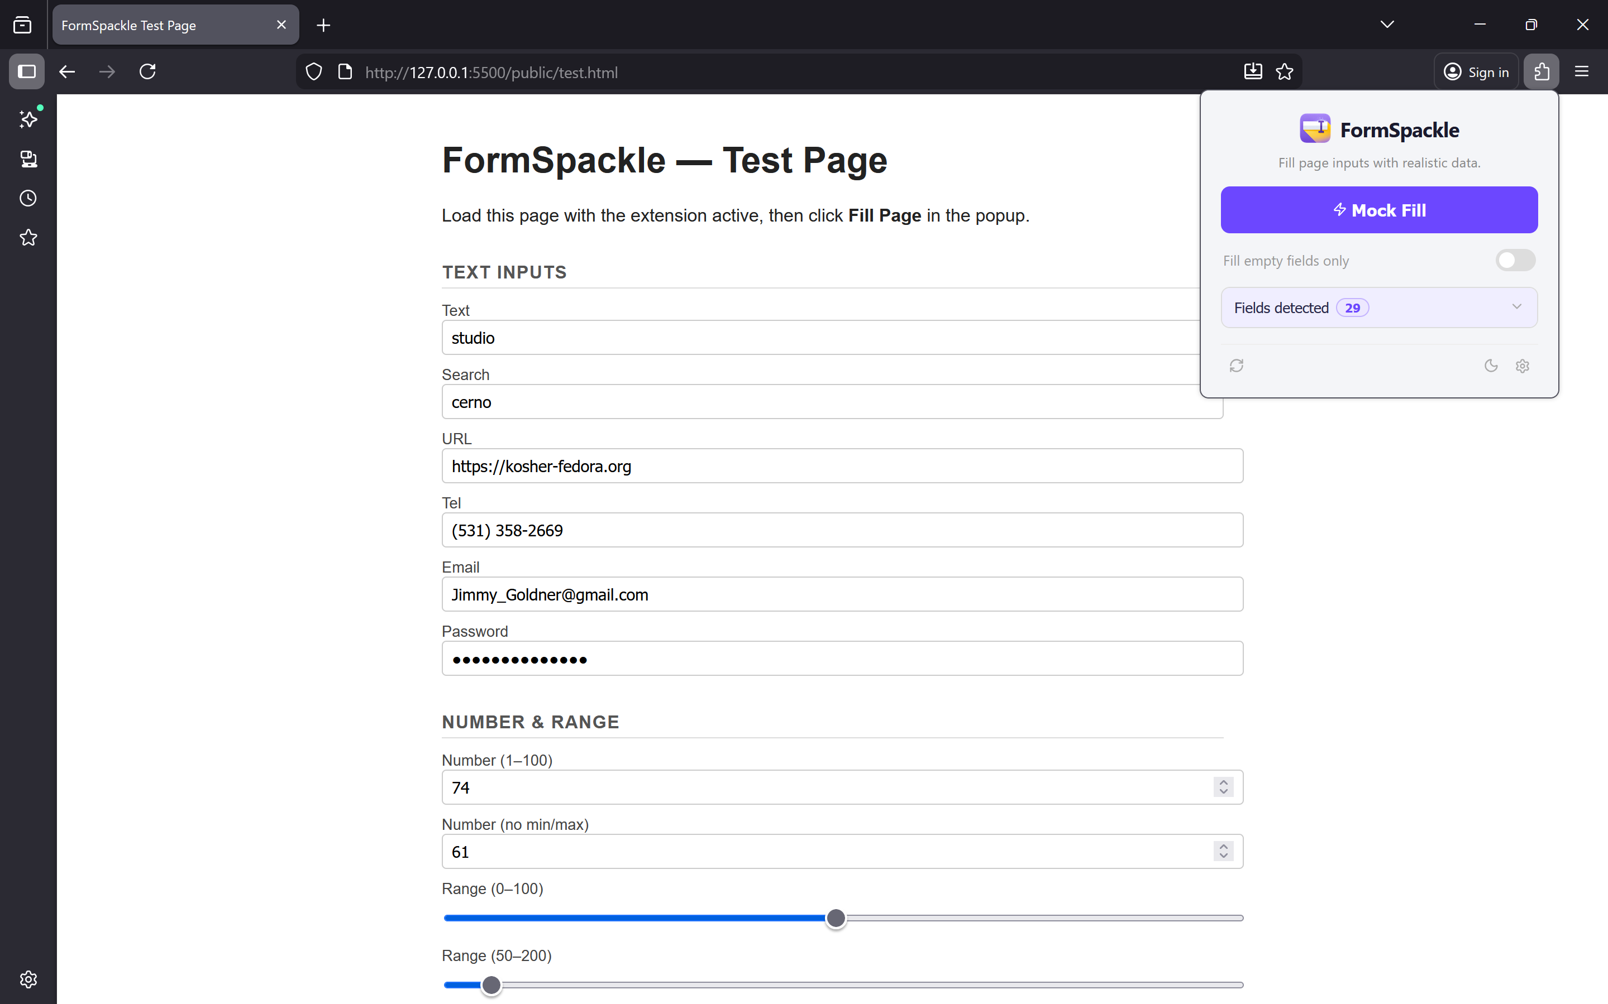
Task: Select the FormSpackle Test Page tab
Action: [176, 25]
